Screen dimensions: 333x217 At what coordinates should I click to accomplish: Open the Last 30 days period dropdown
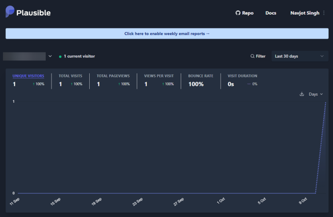[x=300, y=56]
